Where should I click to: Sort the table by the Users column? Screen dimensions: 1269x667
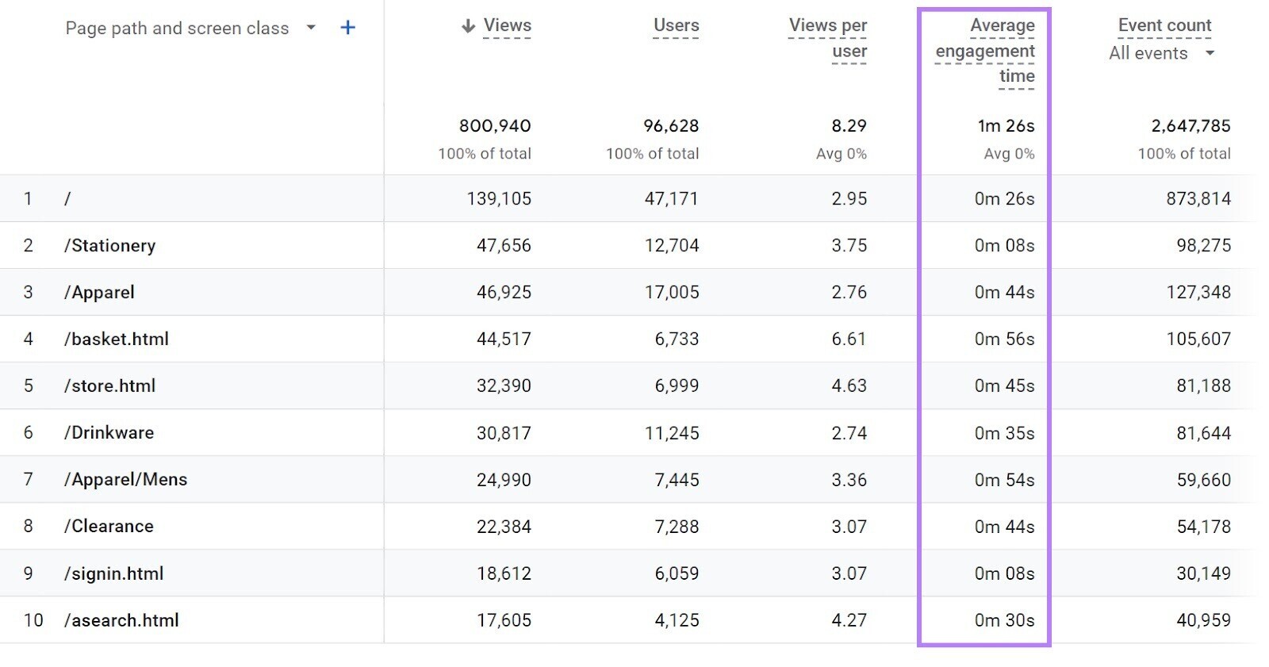675,25
